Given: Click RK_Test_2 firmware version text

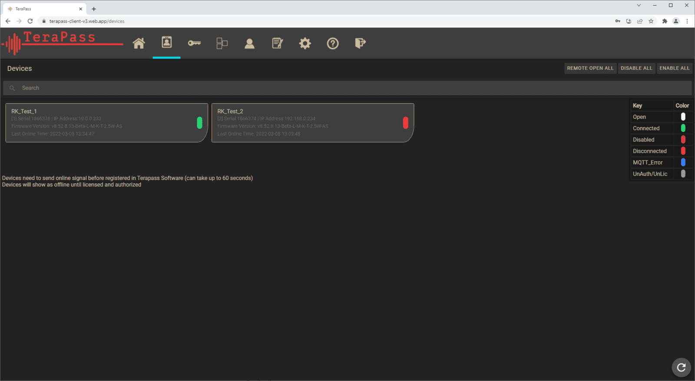Looking at the screenshot, I should click(x=273, y=126).
